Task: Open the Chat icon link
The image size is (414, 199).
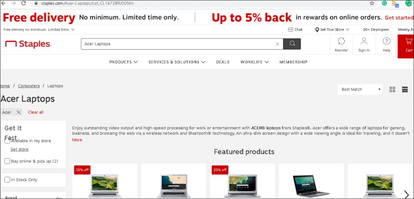Action: [x=295, y=29]
